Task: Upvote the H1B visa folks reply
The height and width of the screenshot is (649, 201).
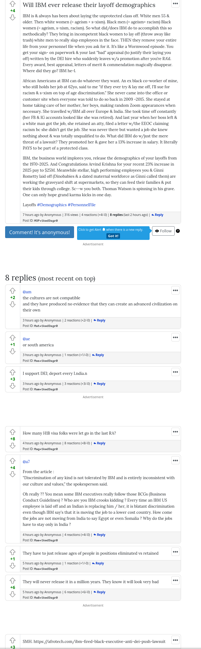Action: [x=12, y=432]
